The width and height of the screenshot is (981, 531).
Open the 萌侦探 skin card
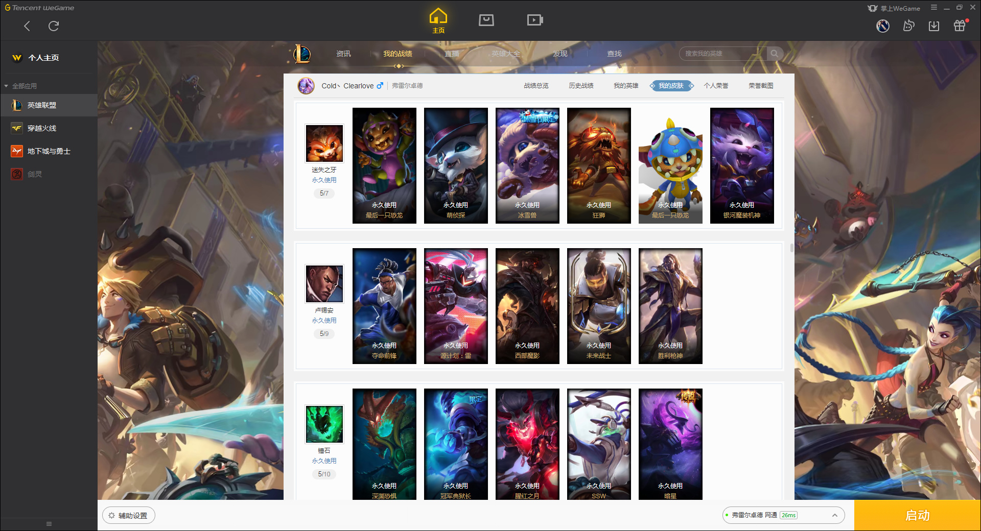click(x=456, y=165)
